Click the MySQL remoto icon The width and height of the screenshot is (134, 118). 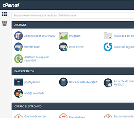click(x=19, y=93)
